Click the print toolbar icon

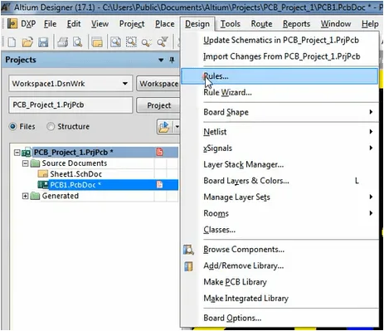(x=63, y=42)
